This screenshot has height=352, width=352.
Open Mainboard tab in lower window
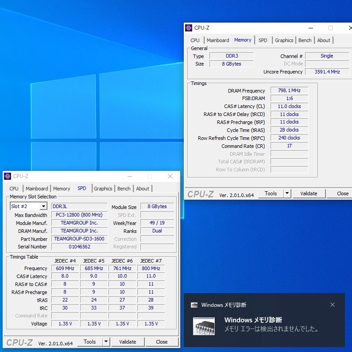(37, 189)
